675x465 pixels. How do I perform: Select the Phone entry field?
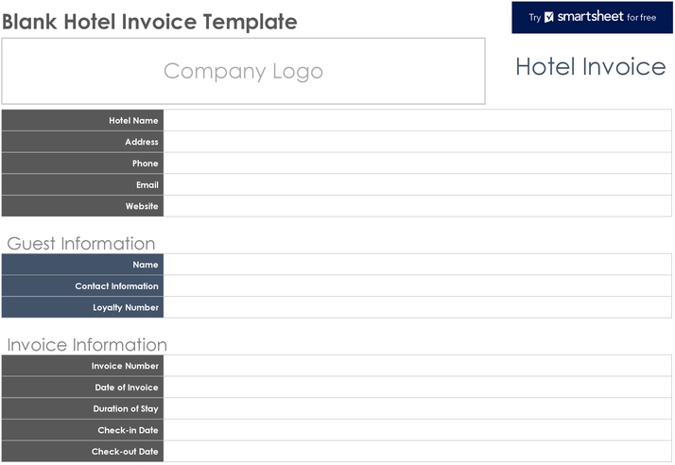tap(417, 164)
